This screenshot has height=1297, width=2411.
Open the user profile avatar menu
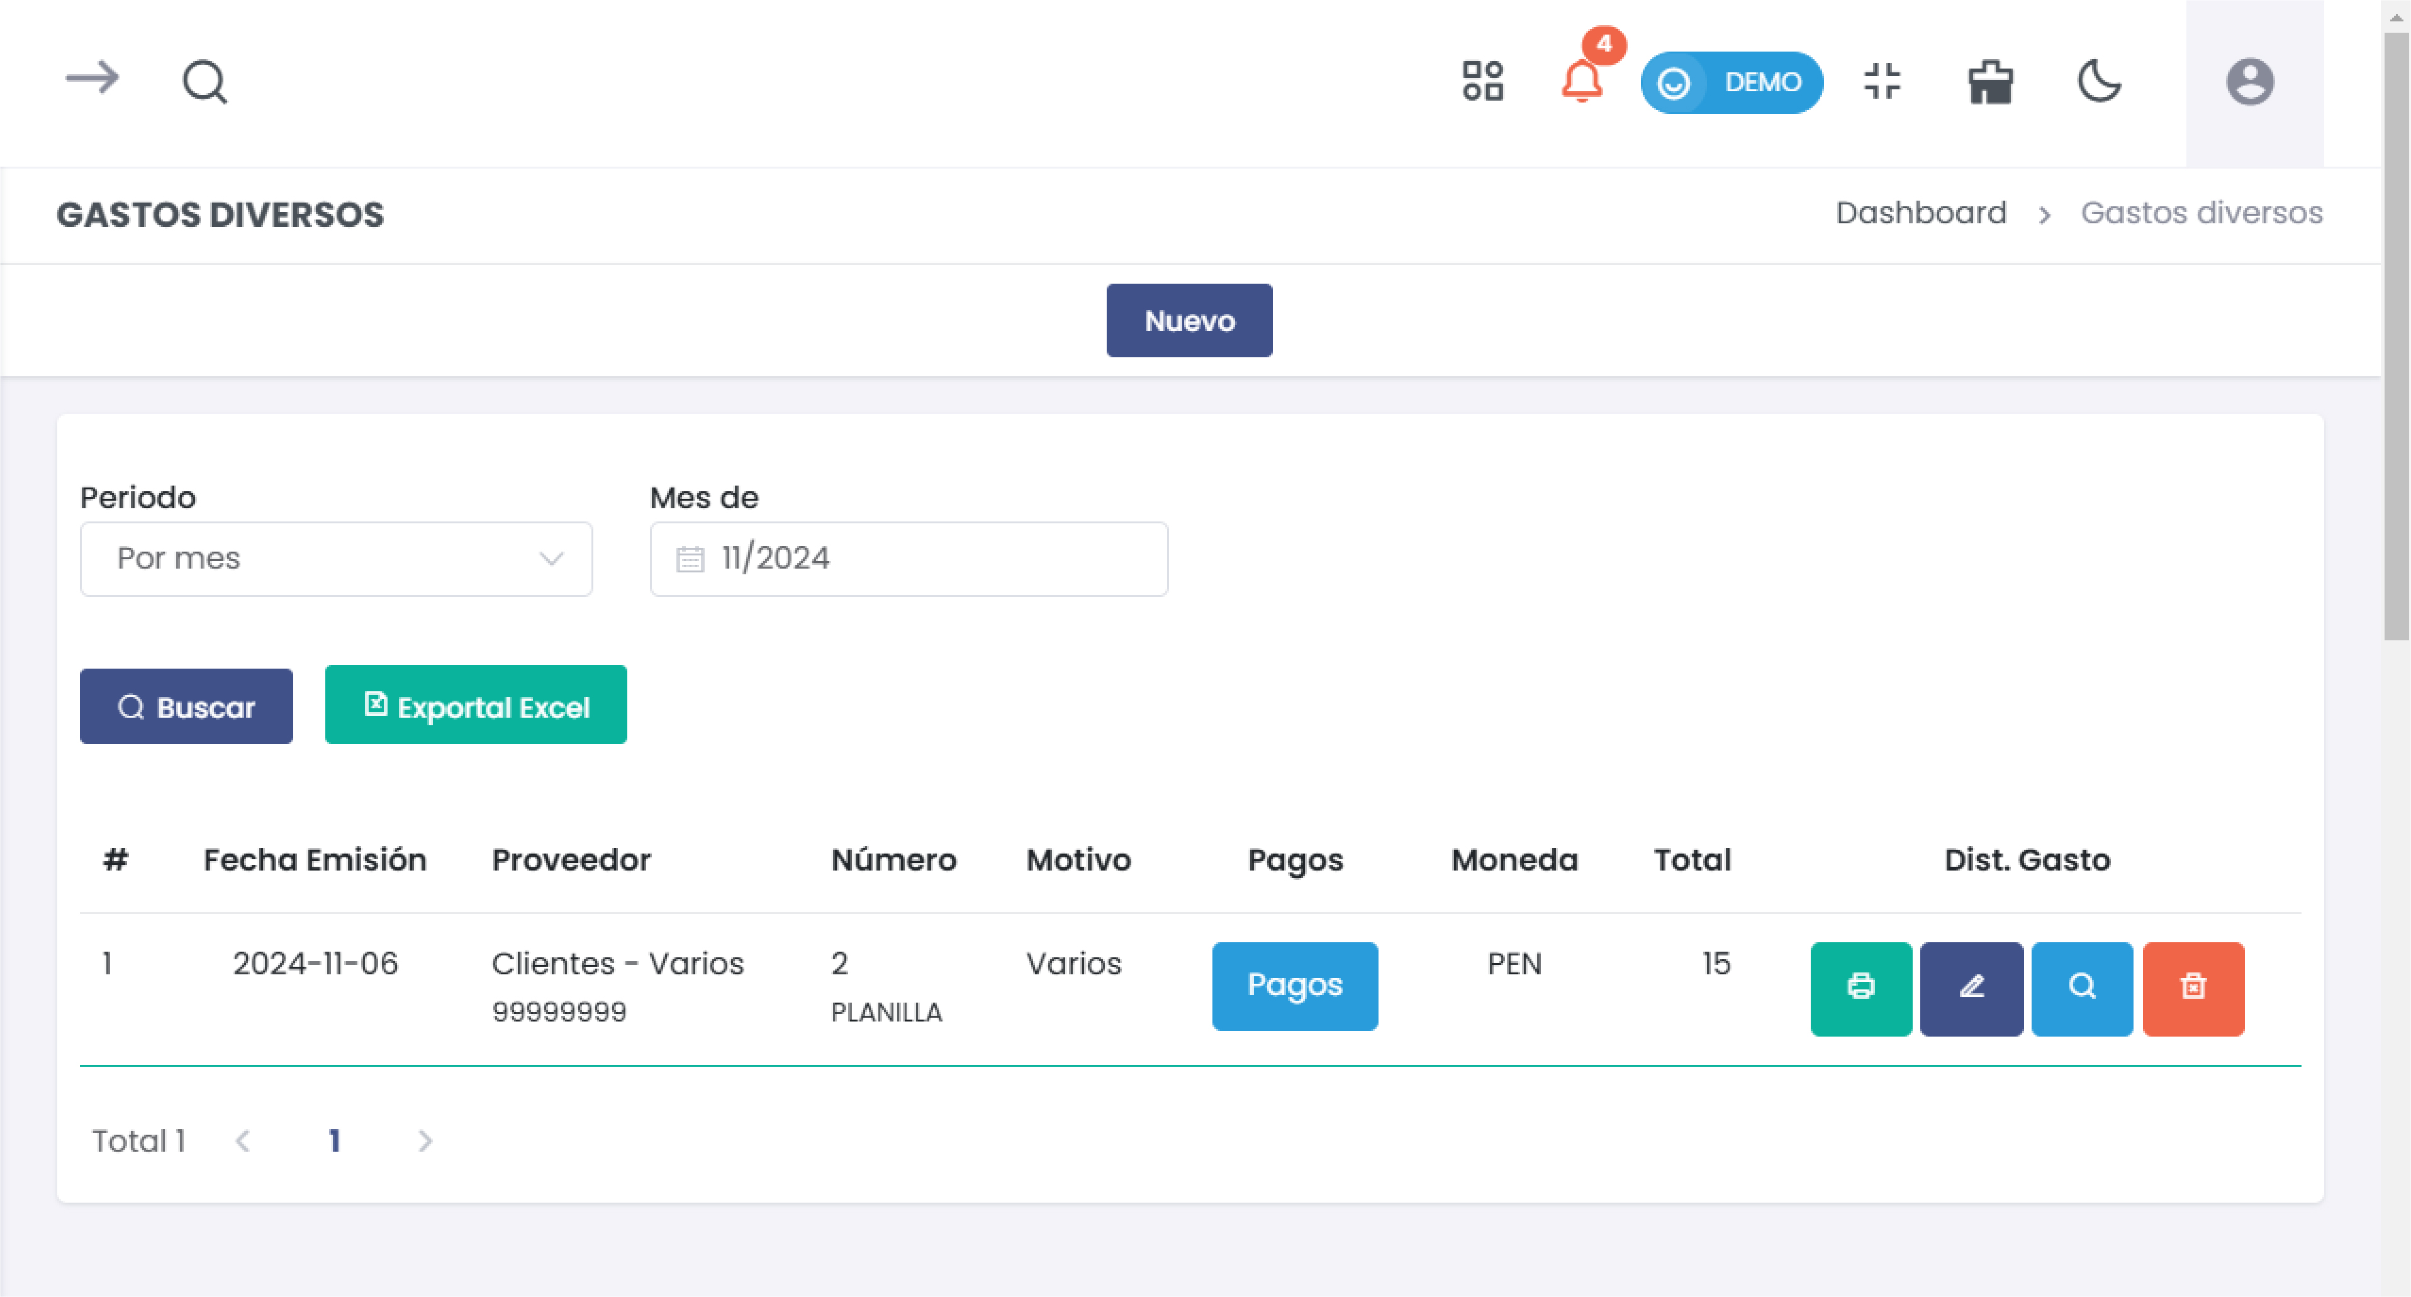tap(2249, 82)
